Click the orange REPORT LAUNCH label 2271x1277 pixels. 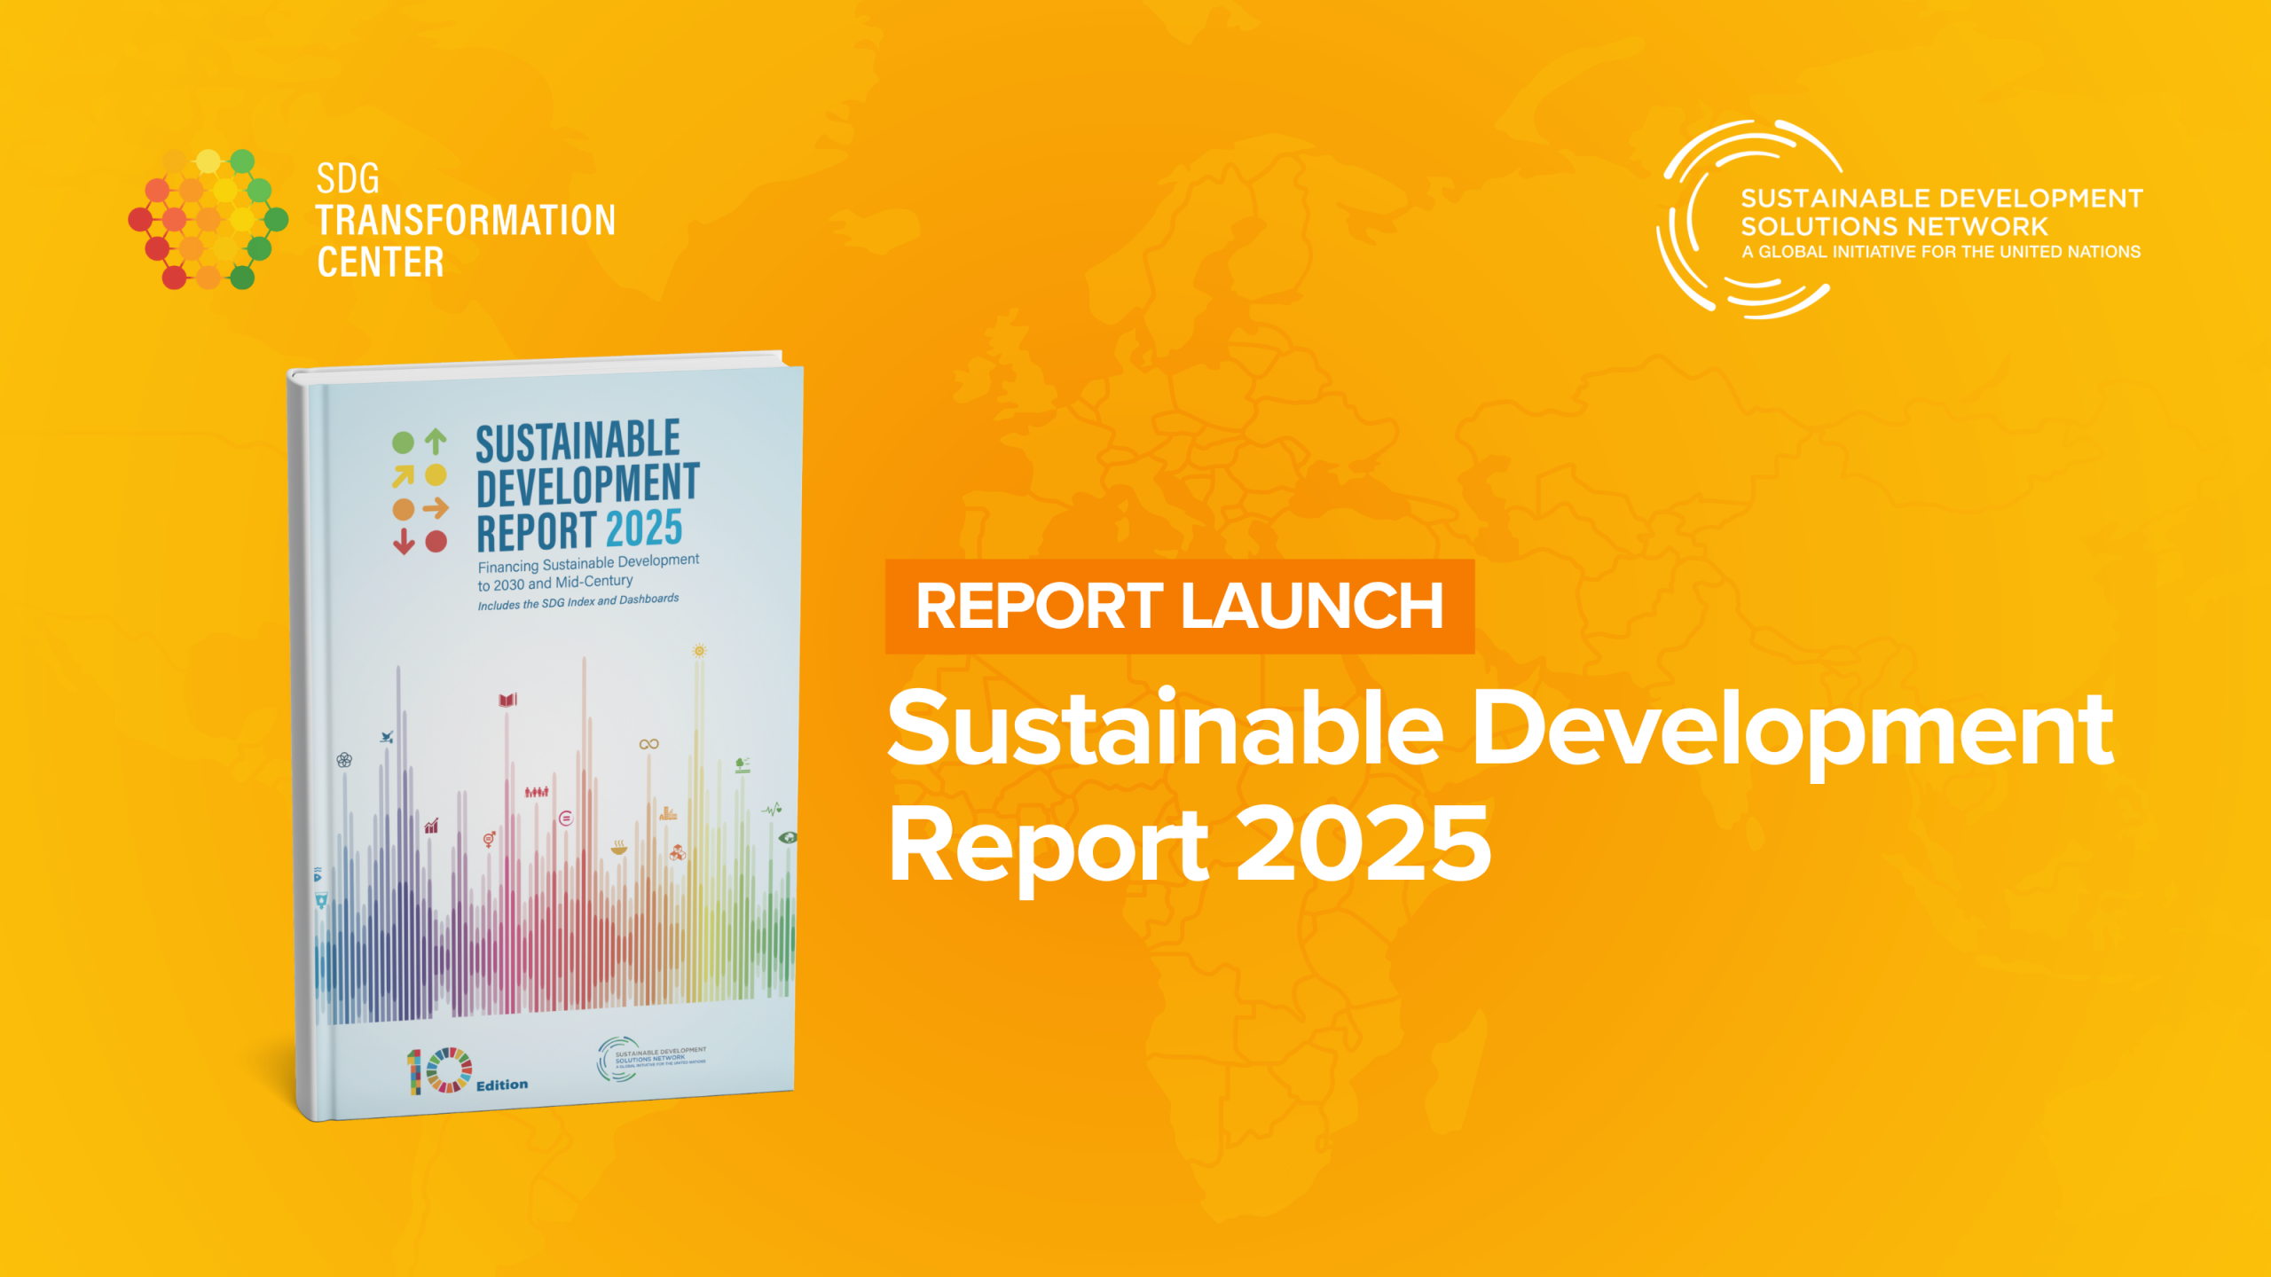(1179, 607)
